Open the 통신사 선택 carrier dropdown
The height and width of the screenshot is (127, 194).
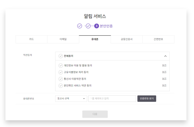(71, 99)
